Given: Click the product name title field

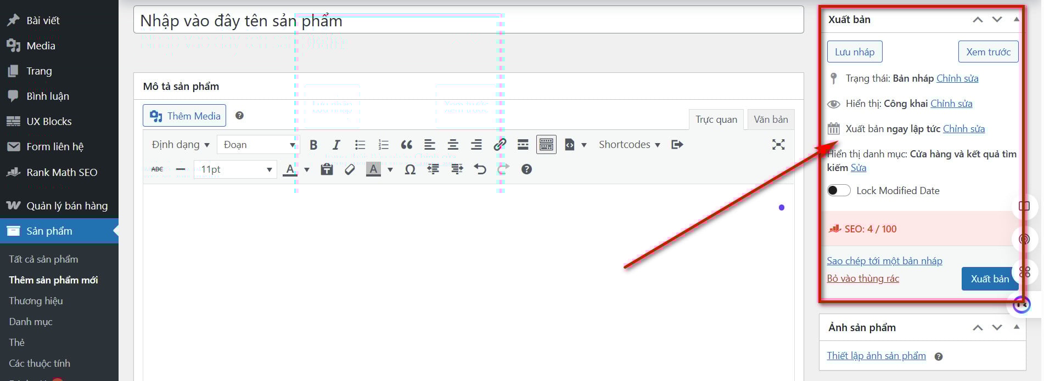Looking at the screenshot, I should click(x=468, y=21).
